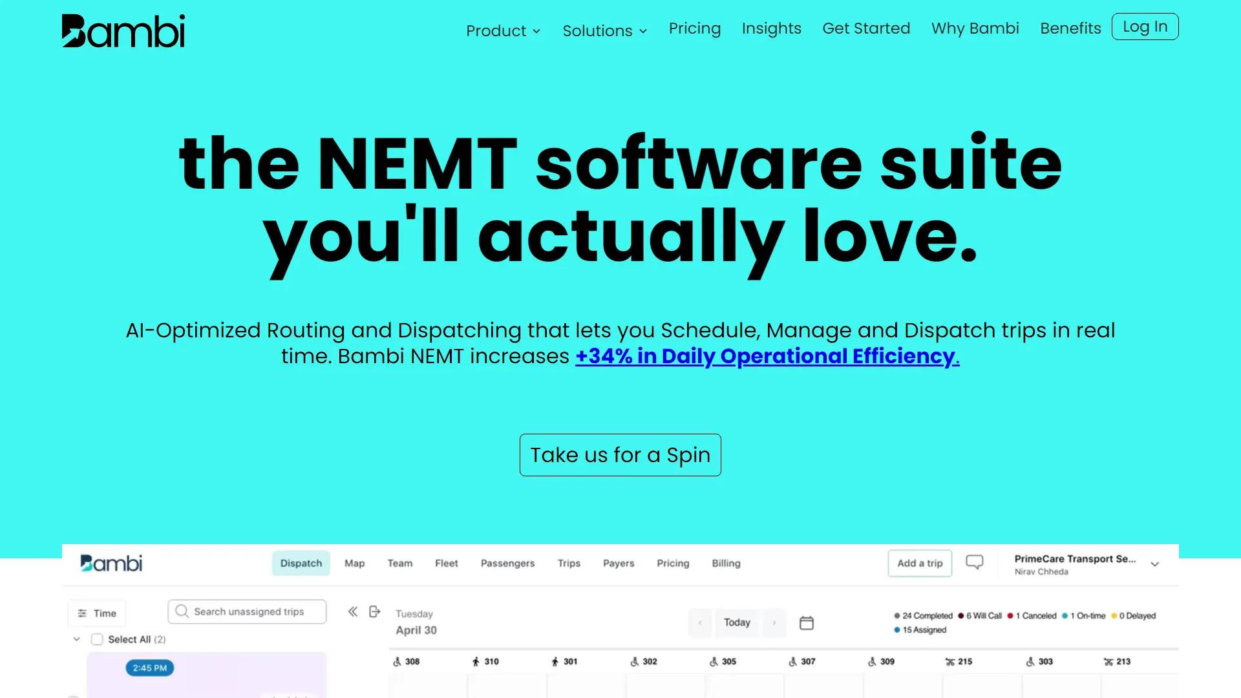1241x698 pixels.
Task: Open the Dispatch tab in dashboard
Action: pyautogui.click(x=301, y=564)
